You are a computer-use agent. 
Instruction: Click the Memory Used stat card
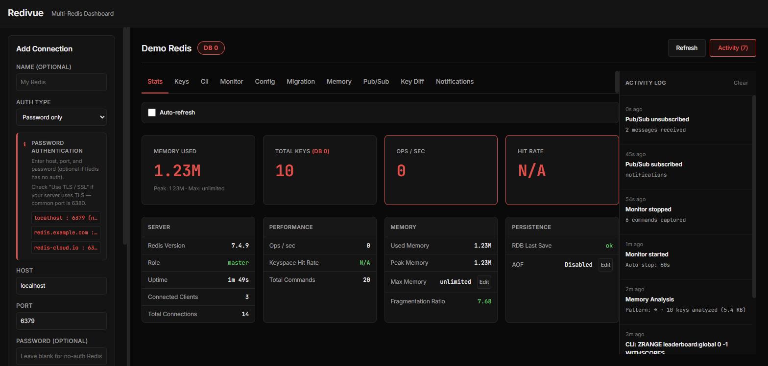[198, 170]
